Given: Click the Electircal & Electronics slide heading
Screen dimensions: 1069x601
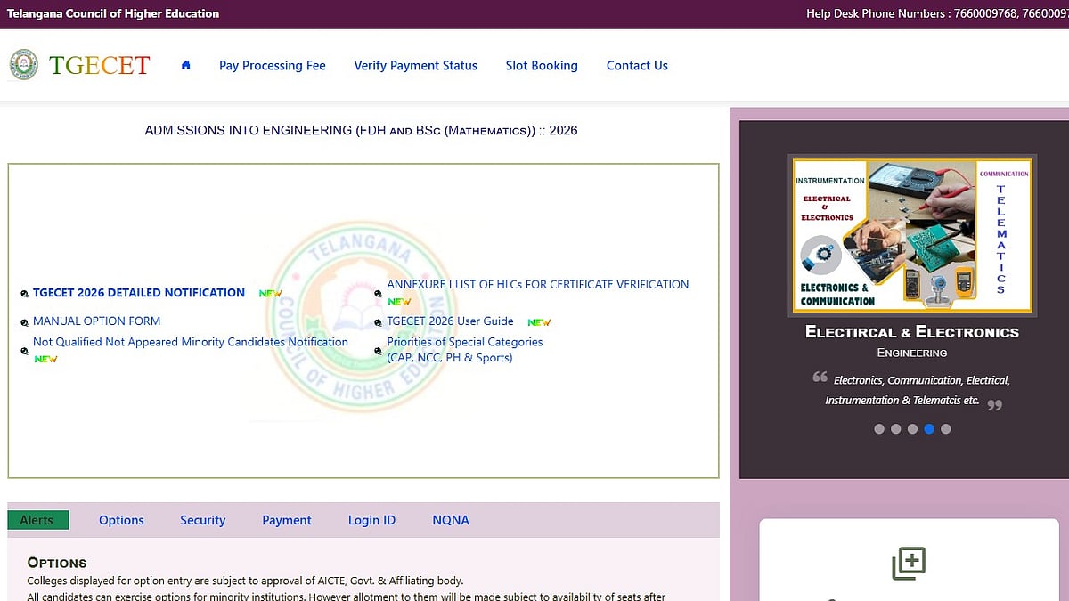Looking at the screenshot, I should click(x=912, y=332).
